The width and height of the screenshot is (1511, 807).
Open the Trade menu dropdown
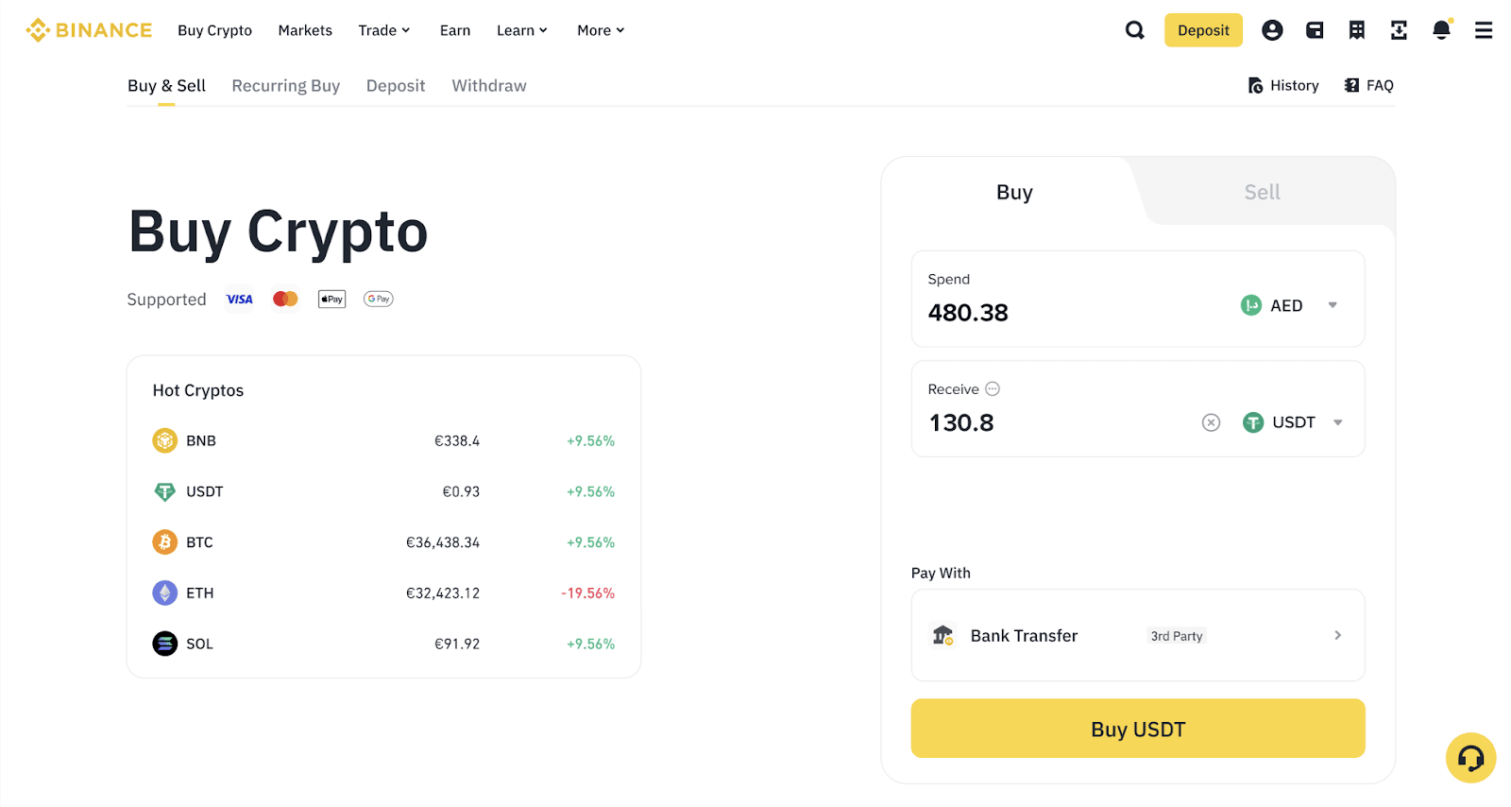pyautogui.click(x=384, y=30)
